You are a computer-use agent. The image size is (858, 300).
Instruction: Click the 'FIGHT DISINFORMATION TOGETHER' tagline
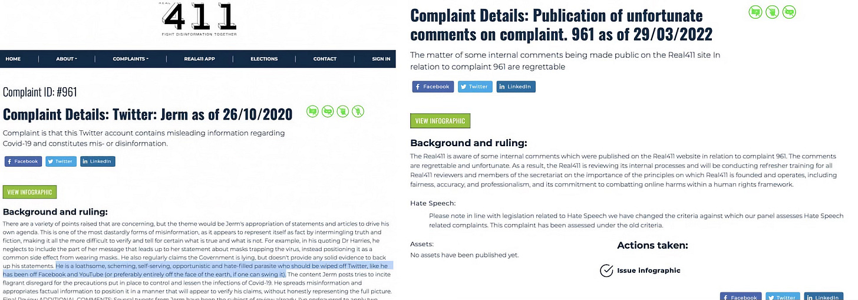click(x=199, y=34)
